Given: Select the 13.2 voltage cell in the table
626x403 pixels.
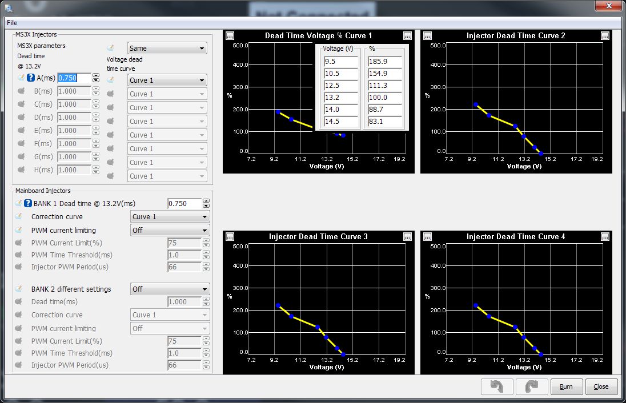Looking at the screenshot, I should (340, 98).
